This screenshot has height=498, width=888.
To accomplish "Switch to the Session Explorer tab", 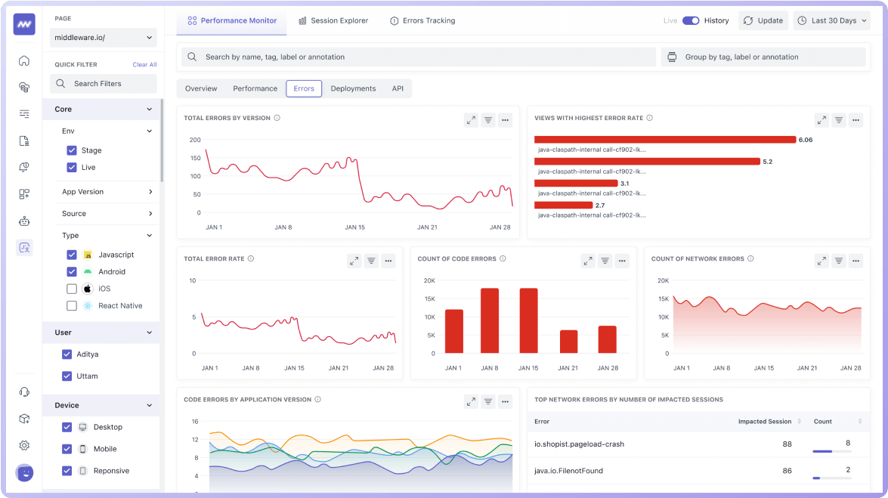I will 333,20.
